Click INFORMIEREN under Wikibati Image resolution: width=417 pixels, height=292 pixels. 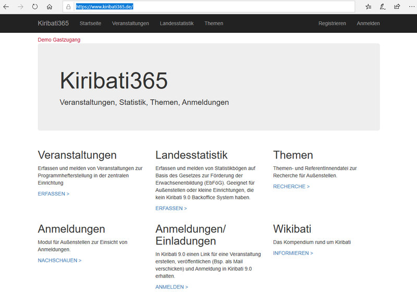pyautogui.click(x=293, y=253)
